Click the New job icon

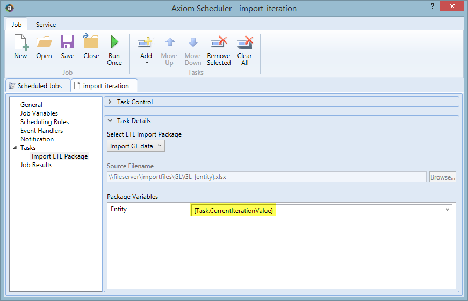[21, 42]
